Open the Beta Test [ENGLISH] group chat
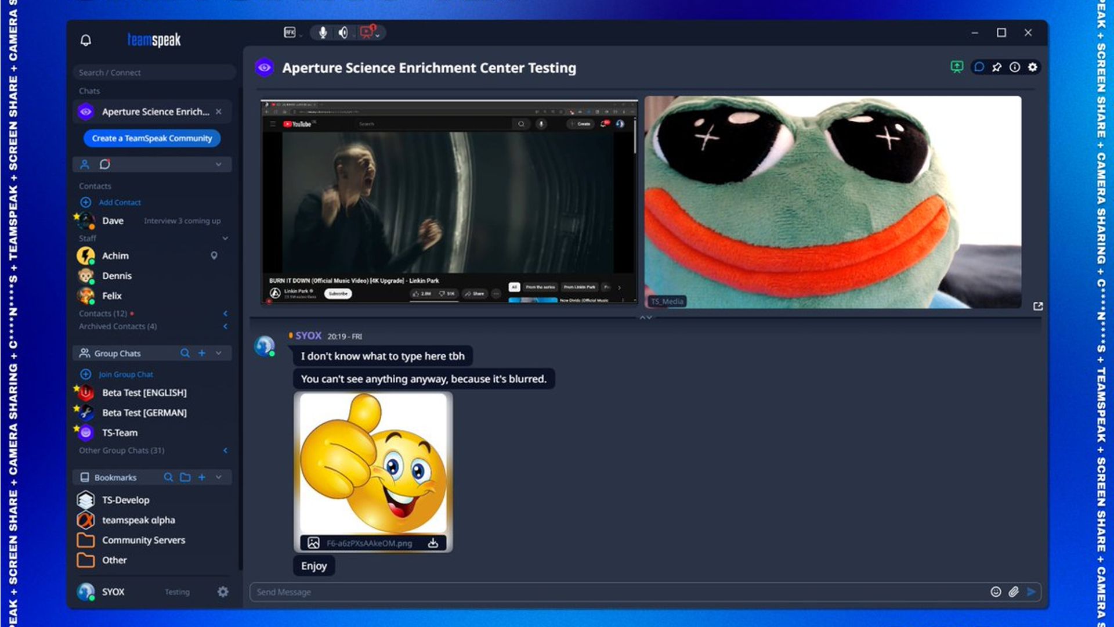 [144, 392]
